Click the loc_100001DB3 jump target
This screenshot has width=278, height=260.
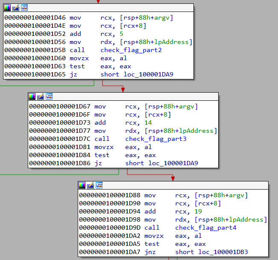coord(223,252)
